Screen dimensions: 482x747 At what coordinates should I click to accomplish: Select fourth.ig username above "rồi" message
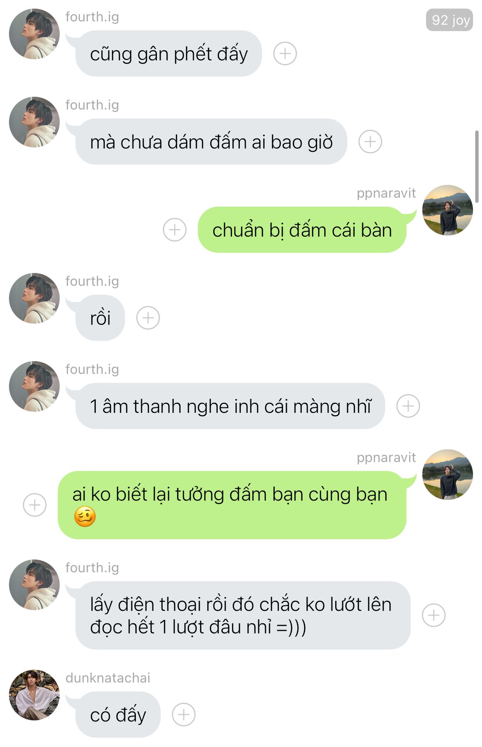[92, 281]
